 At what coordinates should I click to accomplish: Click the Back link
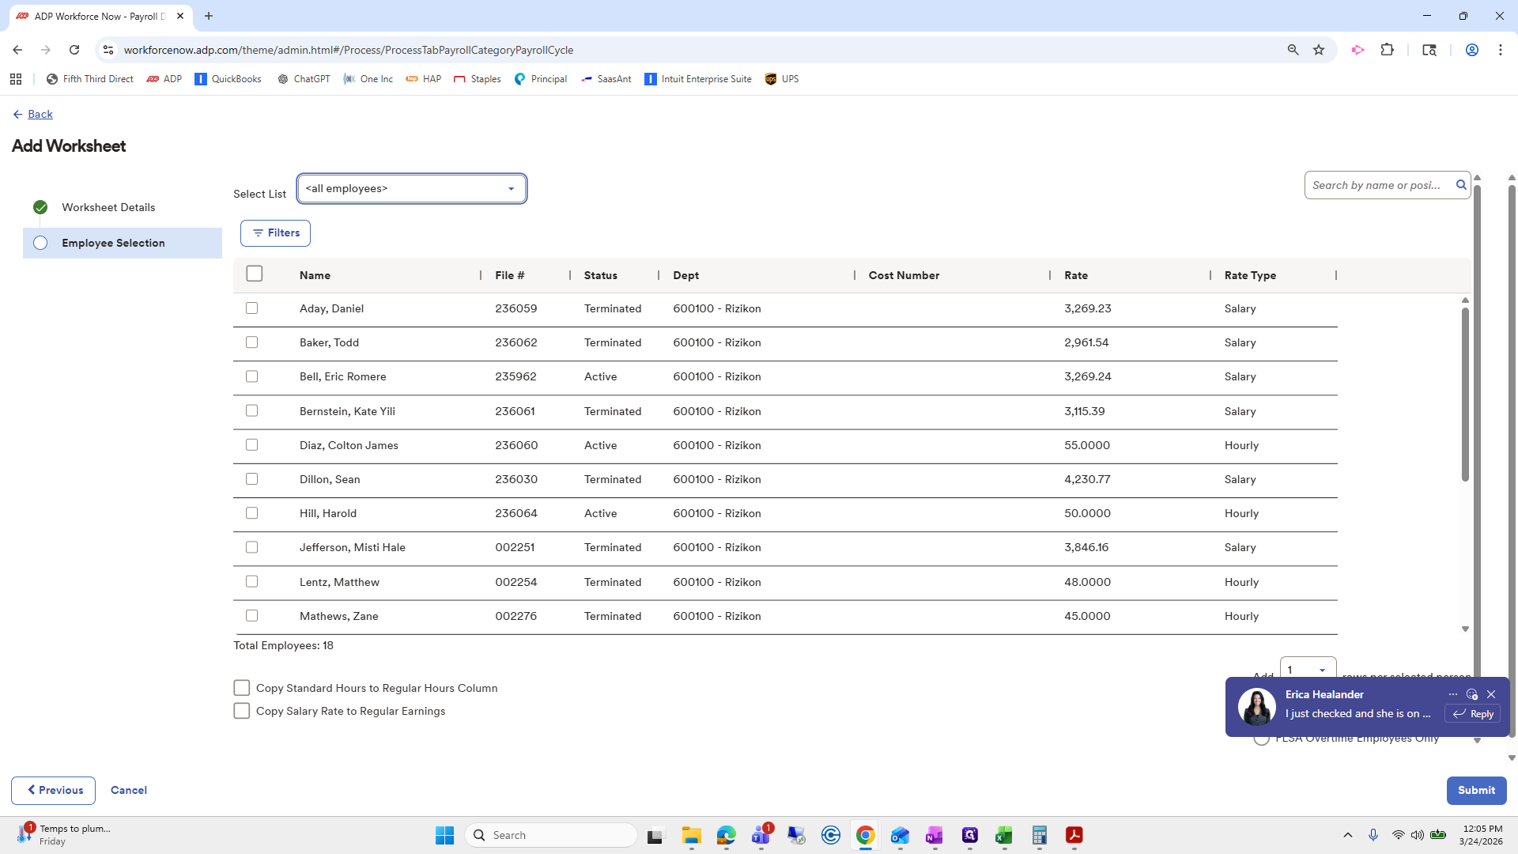pyautogui.click(x=40, y=115)
